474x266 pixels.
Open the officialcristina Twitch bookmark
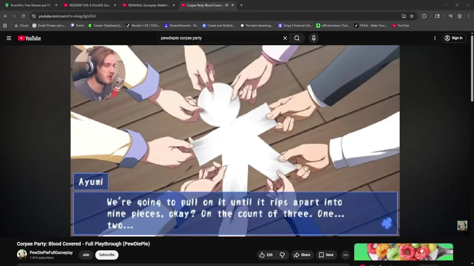click(333, 25)
